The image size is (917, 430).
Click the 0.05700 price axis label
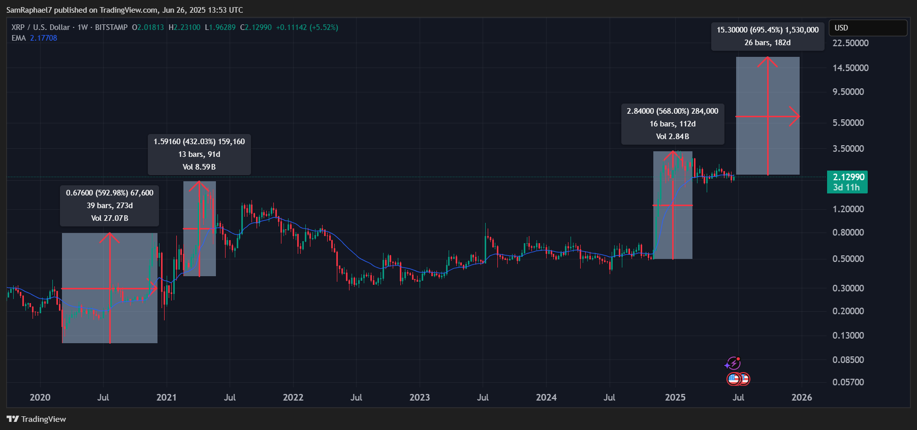(848, 382)
